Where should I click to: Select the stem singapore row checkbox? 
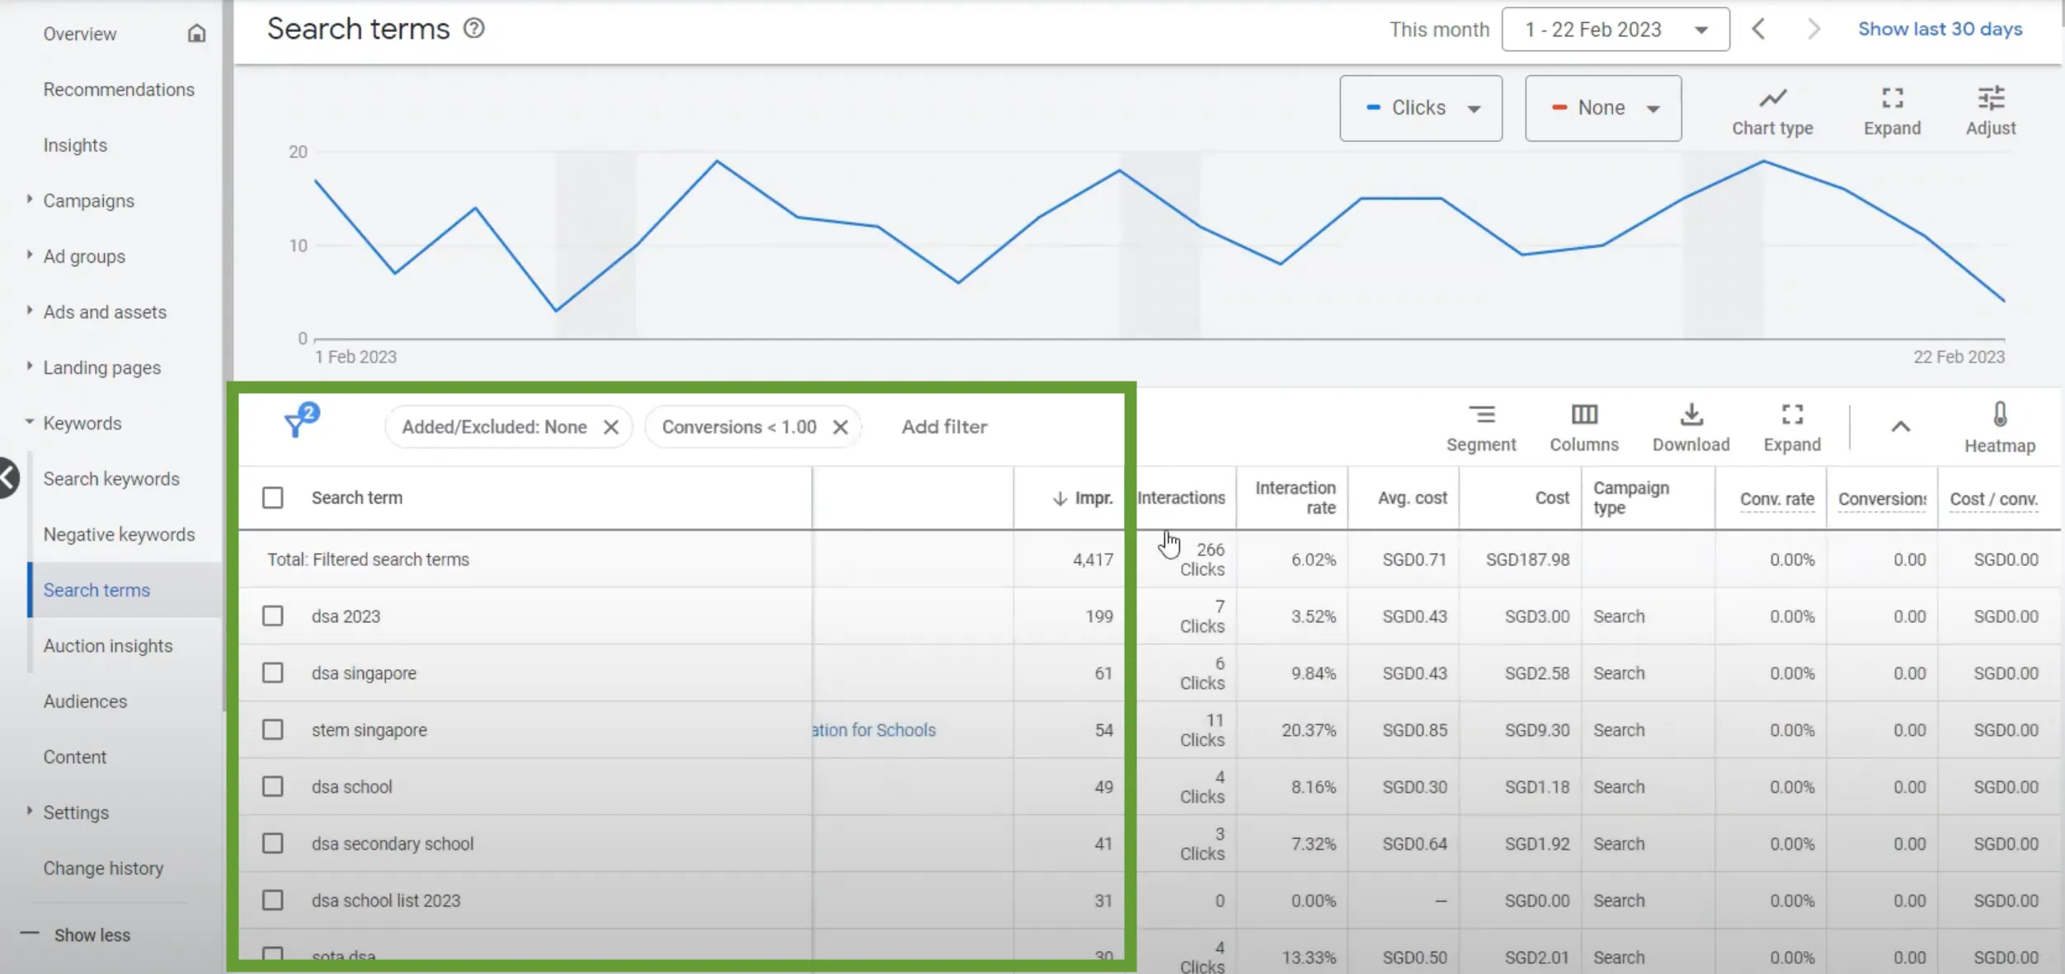click(273, 730)
